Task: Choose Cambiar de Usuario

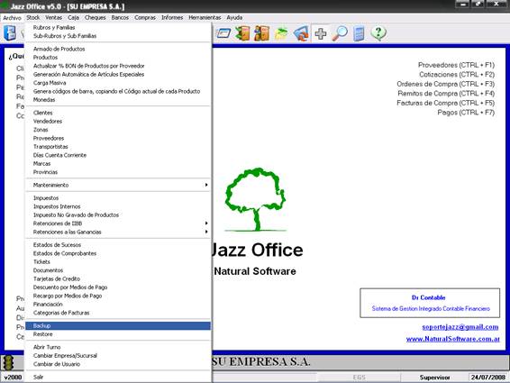Action: 118,364
